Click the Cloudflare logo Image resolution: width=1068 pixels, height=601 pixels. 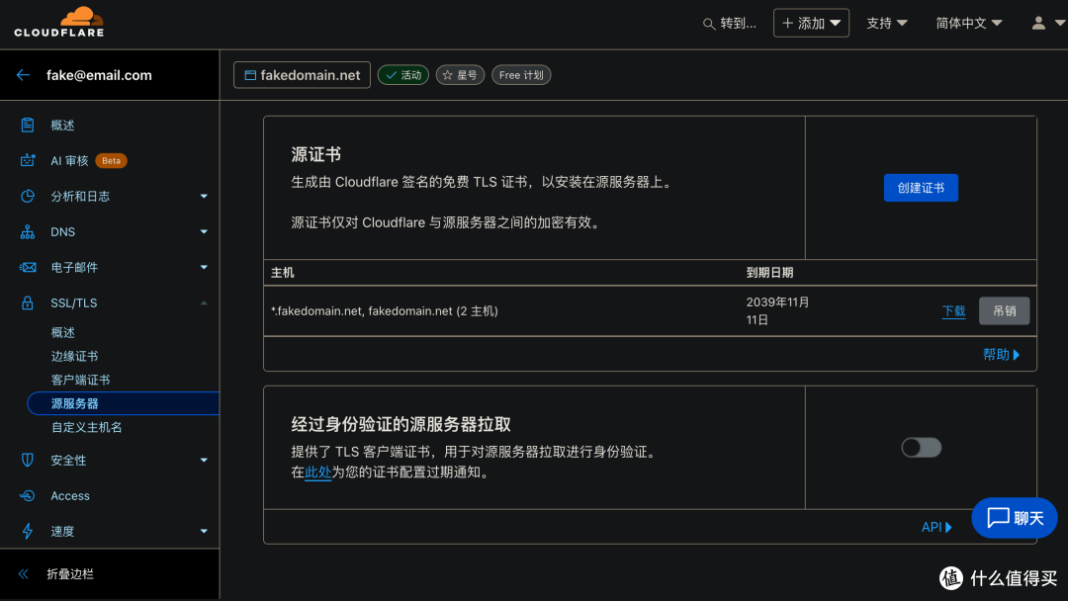[x=57, y=22]
